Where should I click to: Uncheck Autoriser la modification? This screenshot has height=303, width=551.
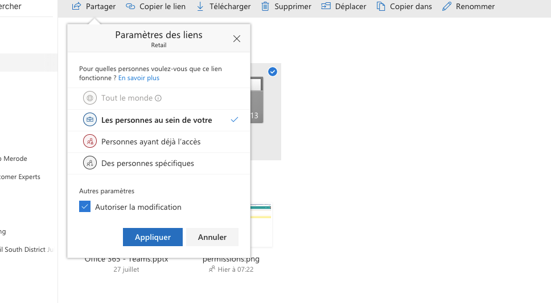(x=85, y=206)
